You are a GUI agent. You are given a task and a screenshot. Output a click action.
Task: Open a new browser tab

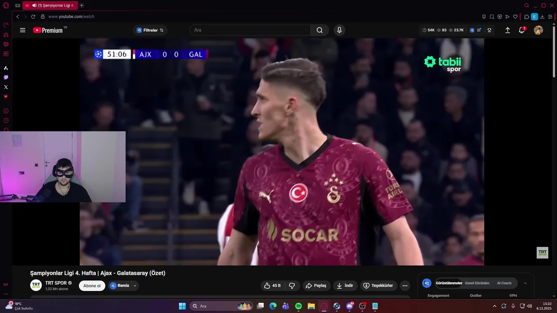point(81,5)
